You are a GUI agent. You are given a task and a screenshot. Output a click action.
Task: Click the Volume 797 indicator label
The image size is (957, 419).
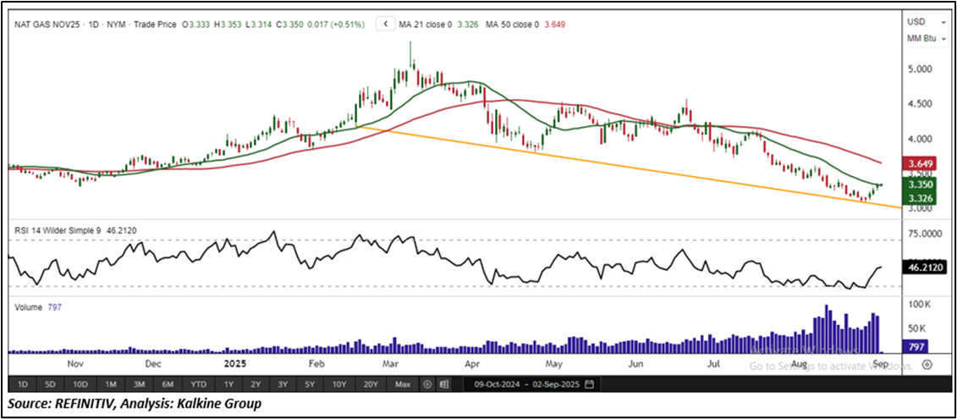coord(38,308)
